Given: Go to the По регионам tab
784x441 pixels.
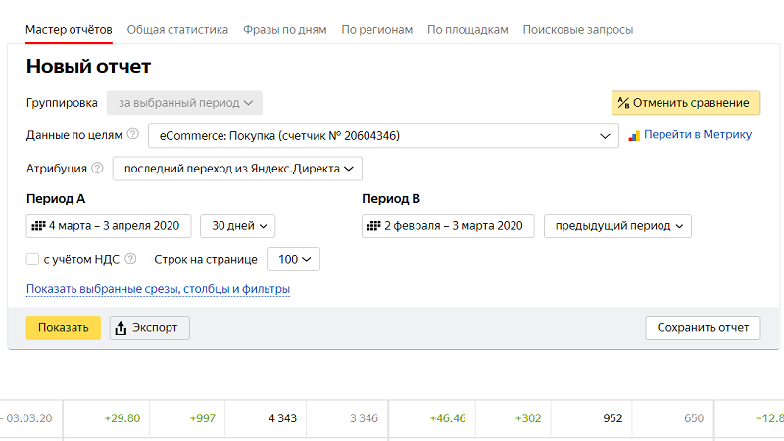Looking at the screenshot, I should point(377,30).
